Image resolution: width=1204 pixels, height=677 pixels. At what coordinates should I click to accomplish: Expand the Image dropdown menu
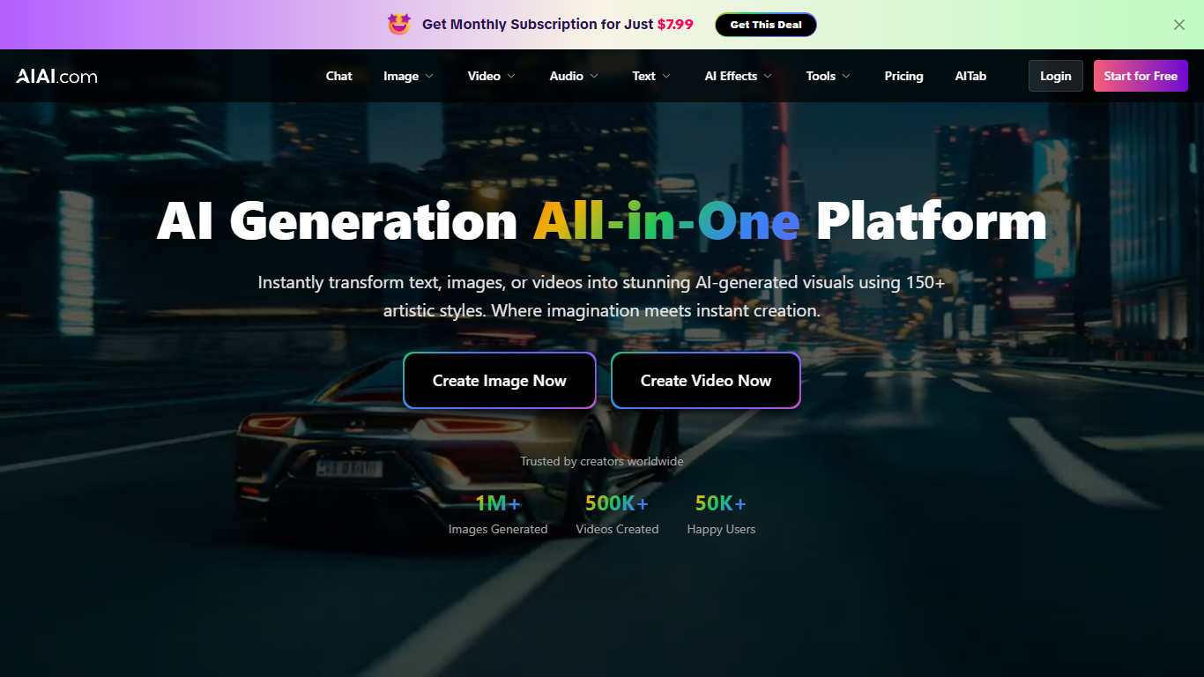click(407, 76)
